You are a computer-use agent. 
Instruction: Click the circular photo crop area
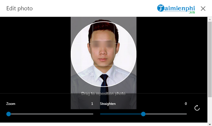(x=103, y=54)
